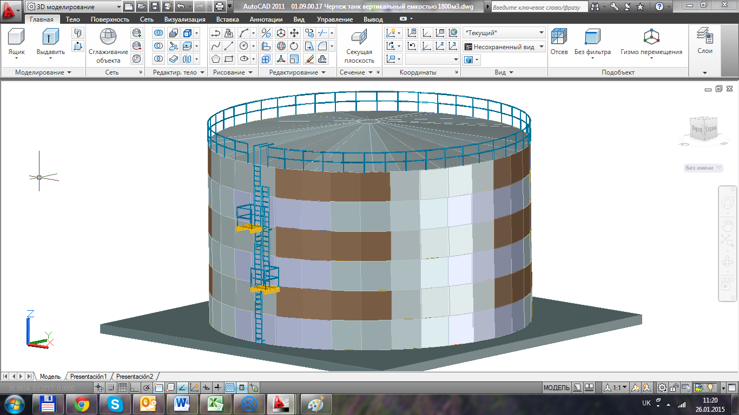Image resolution: width=739 pixels, height=415 pixels.
Task: Expand the Вид panel title
Action: coord(504,72)
